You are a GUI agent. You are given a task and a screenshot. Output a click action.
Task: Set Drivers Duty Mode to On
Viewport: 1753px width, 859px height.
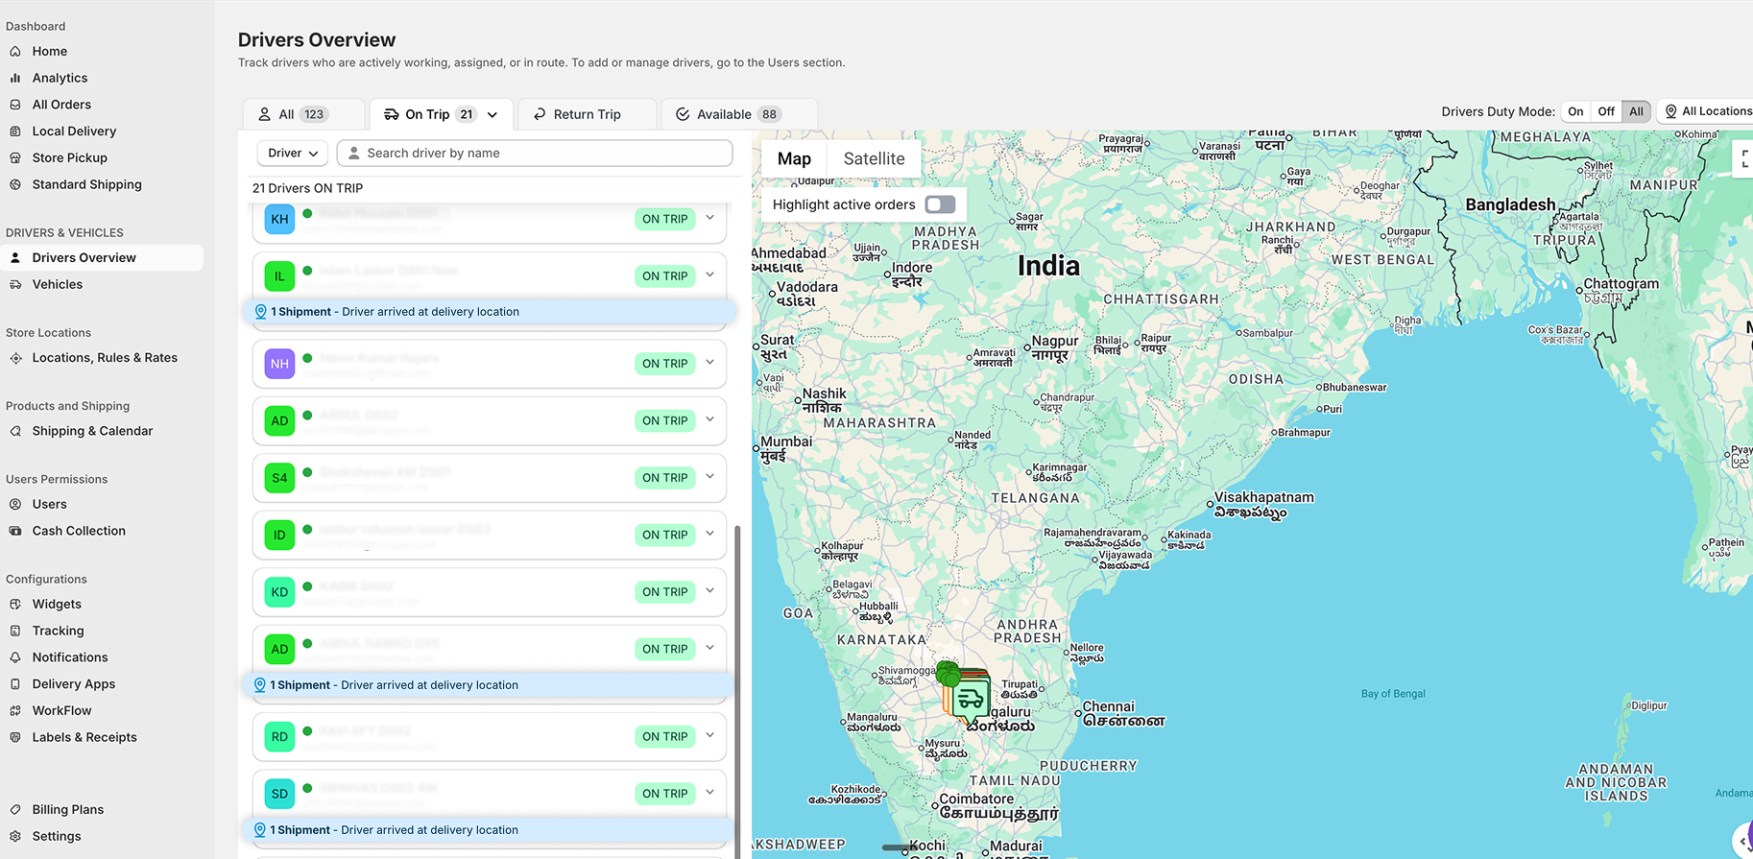click(x=1575, y=111)
